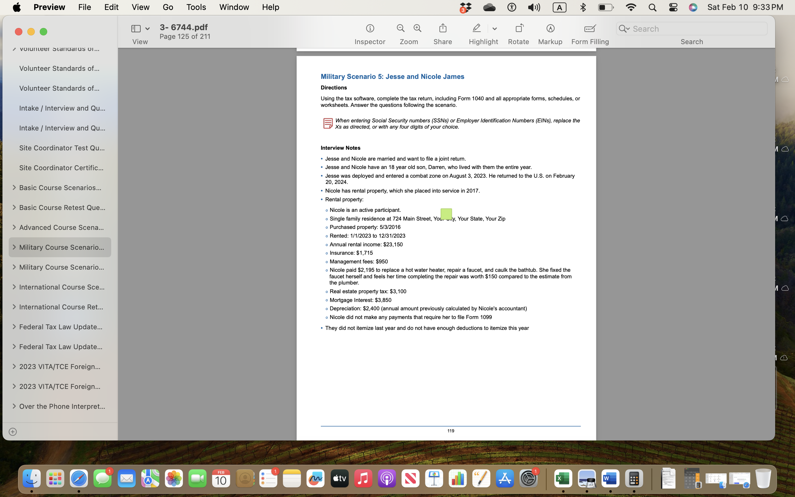Screen dimensions: 795x497
Task: Select Site Coordinator Test Question in sidebar
Action: coord(62,148)
